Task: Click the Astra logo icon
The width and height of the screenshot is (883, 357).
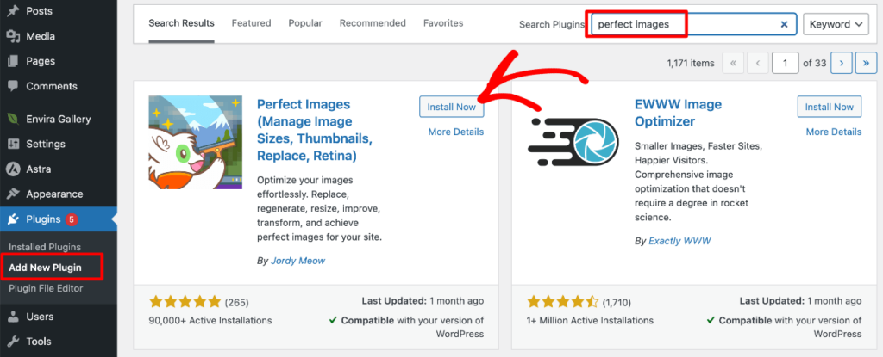Action: tap(13, 169)
